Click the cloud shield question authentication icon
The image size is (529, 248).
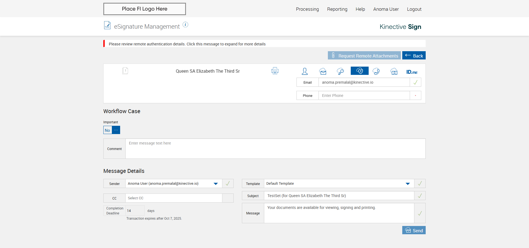360,71
